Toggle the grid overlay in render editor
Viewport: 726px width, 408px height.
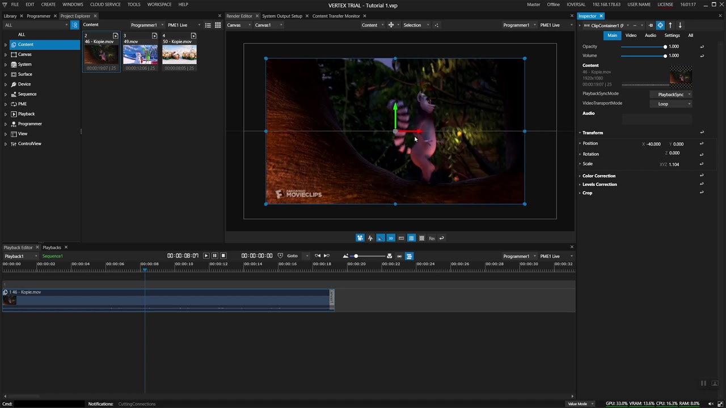tap(411, 238)
